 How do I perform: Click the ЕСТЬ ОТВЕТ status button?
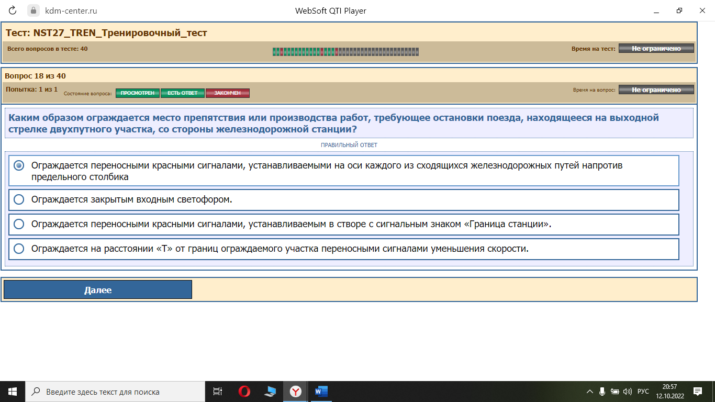[x=183, y=93]
